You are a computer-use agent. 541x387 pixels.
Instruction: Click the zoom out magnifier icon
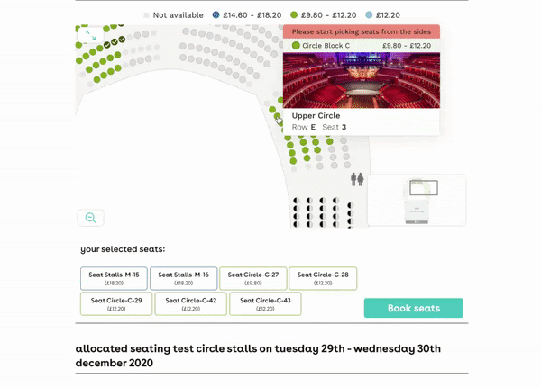point(91,218)
